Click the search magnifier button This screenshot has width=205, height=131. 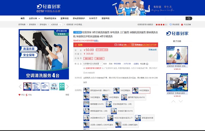(189, 18)
